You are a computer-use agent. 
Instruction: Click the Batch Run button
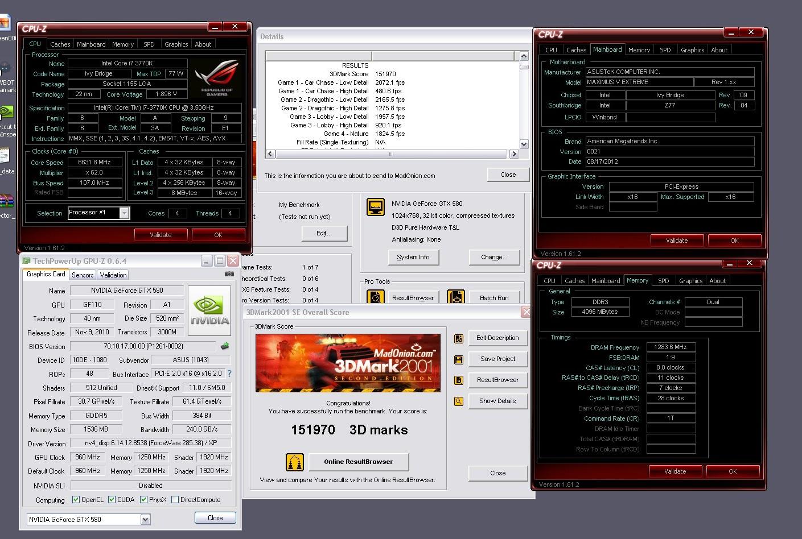[494, 298]
